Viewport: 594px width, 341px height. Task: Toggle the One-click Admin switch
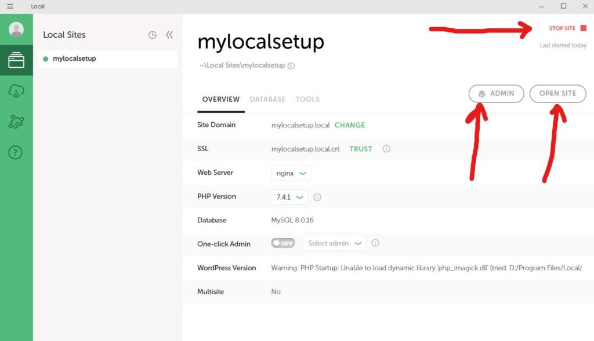pyautogui.click(x=283, y=243)
